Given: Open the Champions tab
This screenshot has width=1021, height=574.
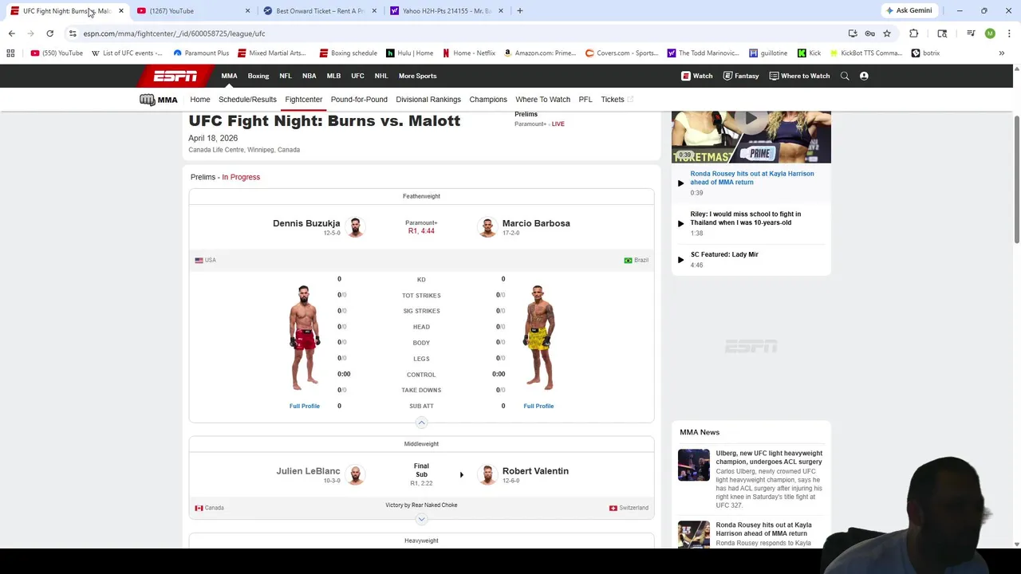Looking at the screenshot, I should 488,100.
